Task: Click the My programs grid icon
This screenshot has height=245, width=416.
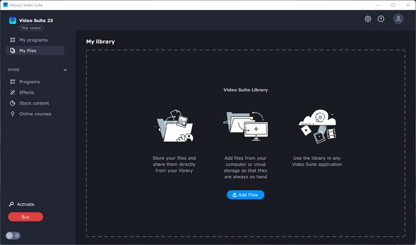Action: (13, 40)
